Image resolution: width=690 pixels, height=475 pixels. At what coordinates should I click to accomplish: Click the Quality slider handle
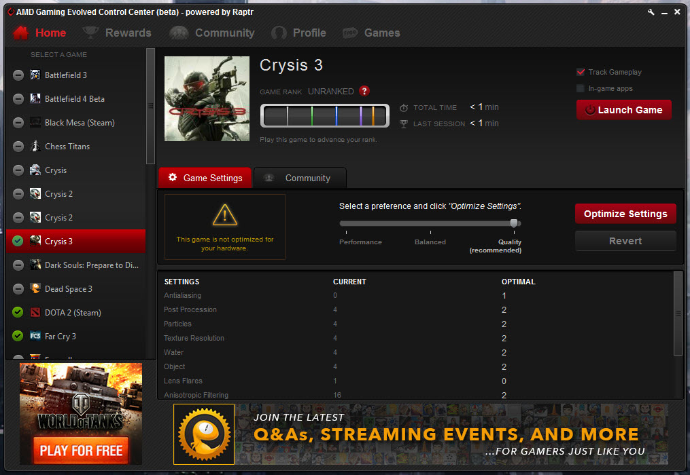(514, 223)
